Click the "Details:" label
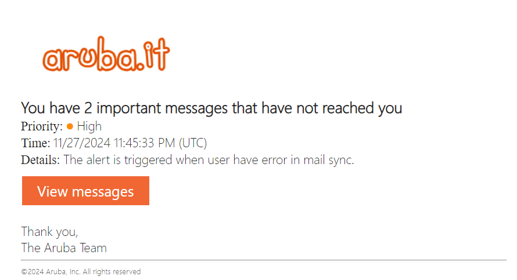This screenshot has height=280, width=517. click(41, 160)
